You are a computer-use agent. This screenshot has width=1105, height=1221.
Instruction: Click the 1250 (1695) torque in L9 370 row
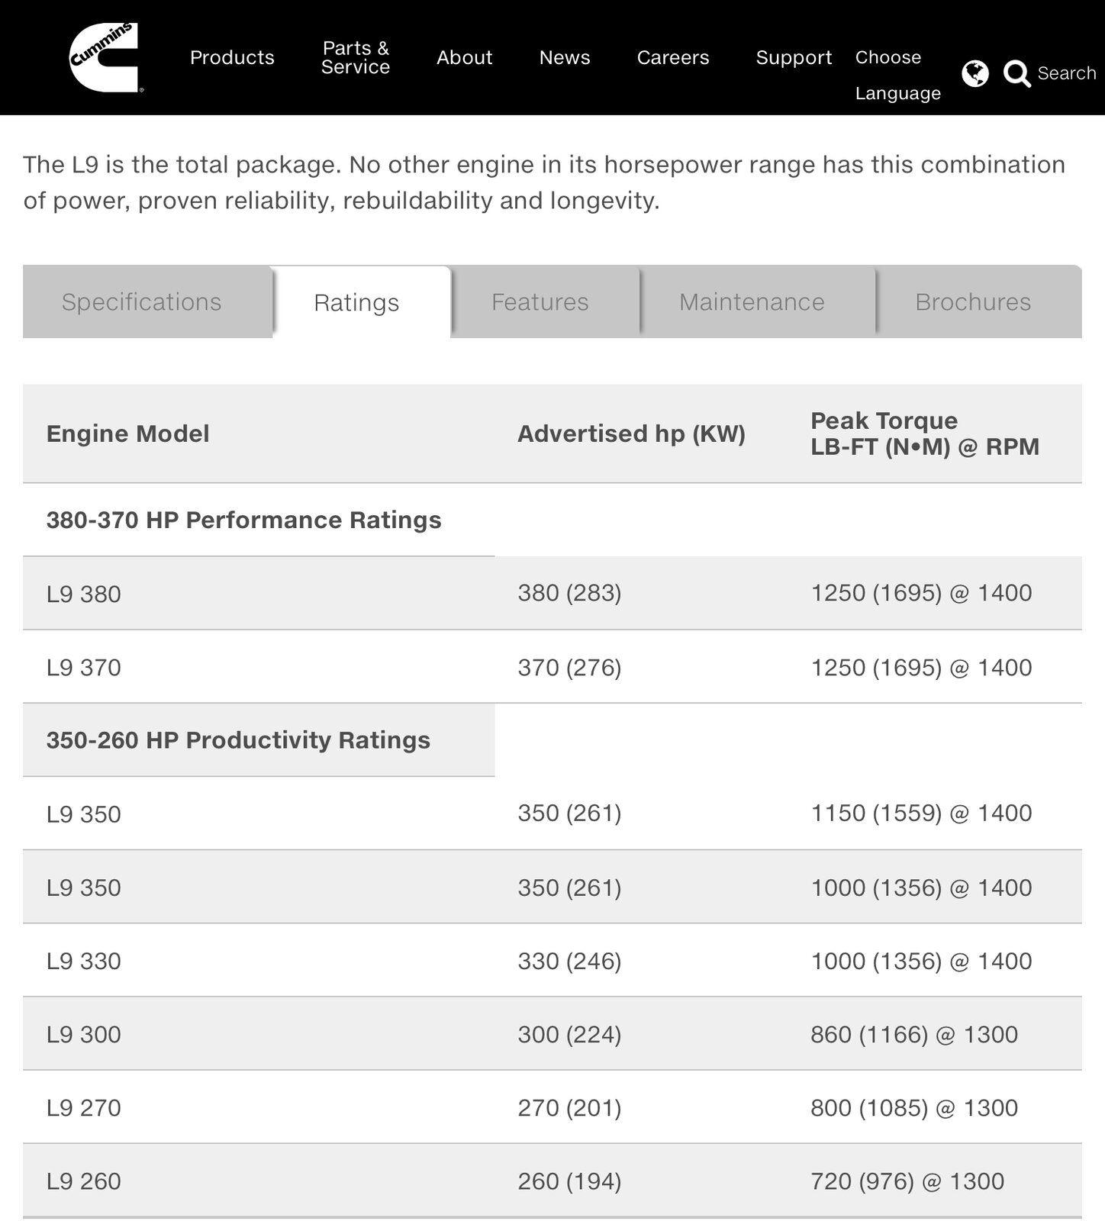(x=921, y=667)
